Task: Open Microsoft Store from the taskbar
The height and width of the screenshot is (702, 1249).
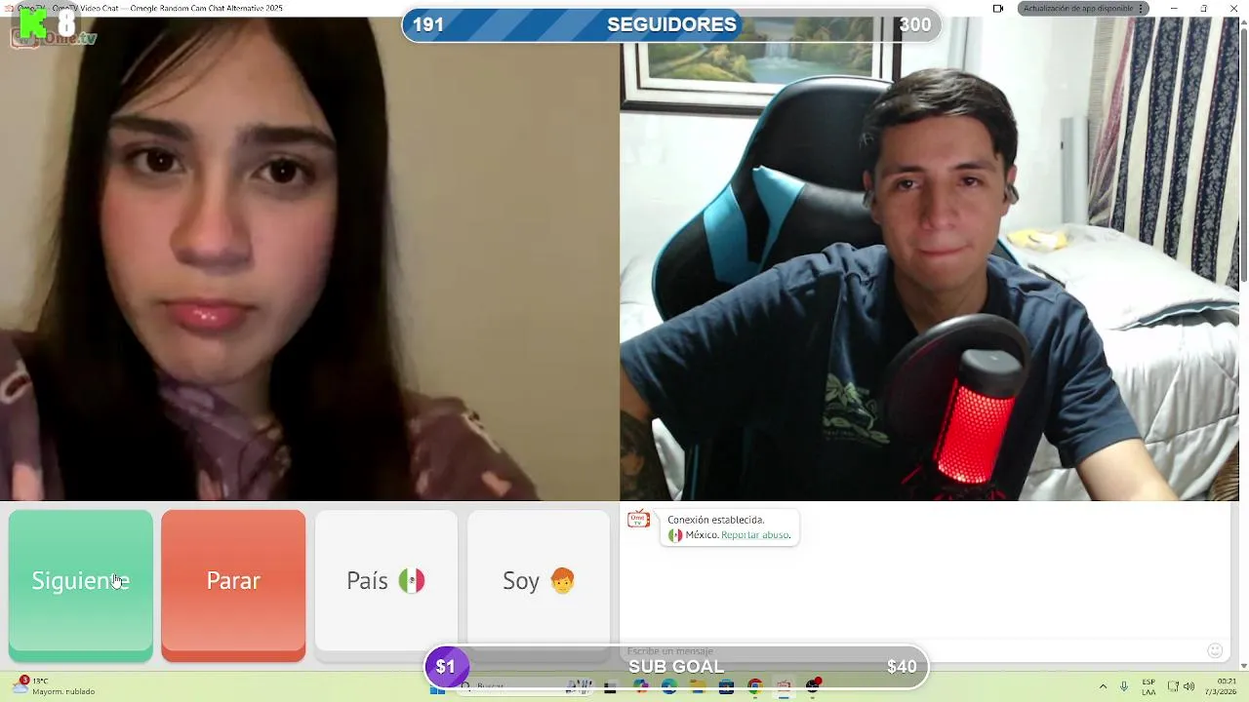Action: click(x=726, y=686)
